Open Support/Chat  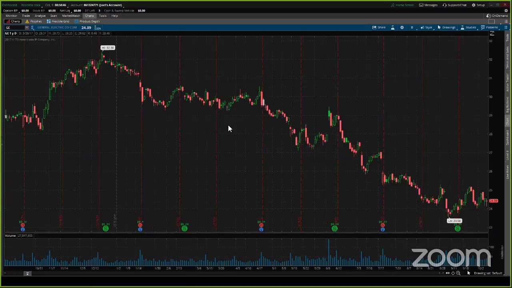pyautogui.click(x=454, y=5)
